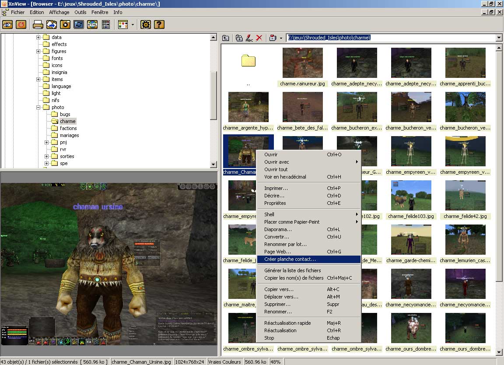This screenshot has height=365, width=504.
Task: Click '1024x768x24' in the status bar
Action: pyautogui.click(x=189, y=362)
